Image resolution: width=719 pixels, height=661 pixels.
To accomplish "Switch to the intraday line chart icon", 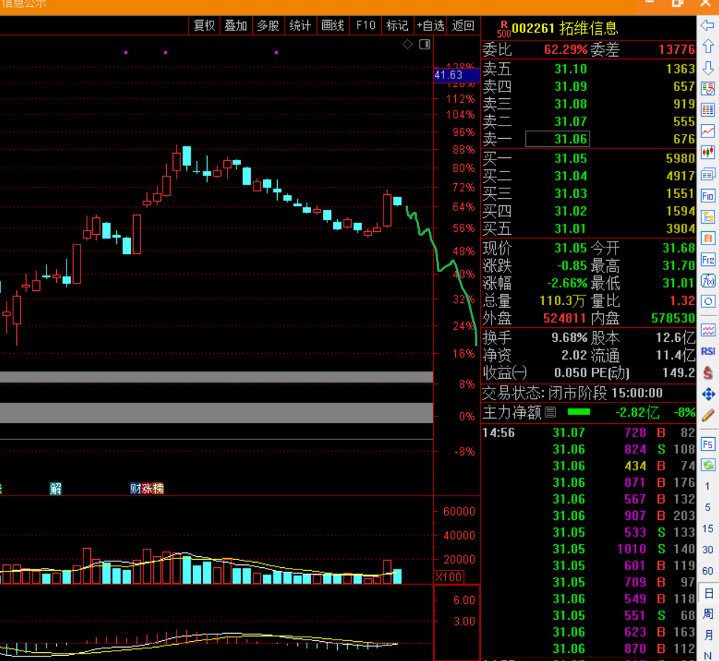I will (707, 131).
